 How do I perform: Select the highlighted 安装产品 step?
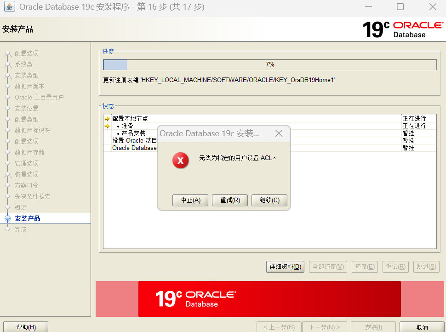pyautogui.click(x=27, y=218)
